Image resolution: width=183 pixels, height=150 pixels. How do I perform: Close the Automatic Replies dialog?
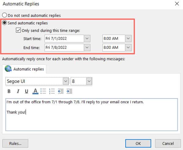[177, 4]
